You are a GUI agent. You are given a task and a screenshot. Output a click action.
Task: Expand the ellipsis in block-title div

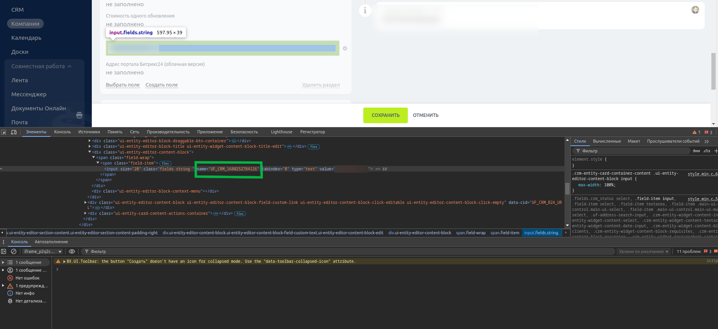coord(289,147)
